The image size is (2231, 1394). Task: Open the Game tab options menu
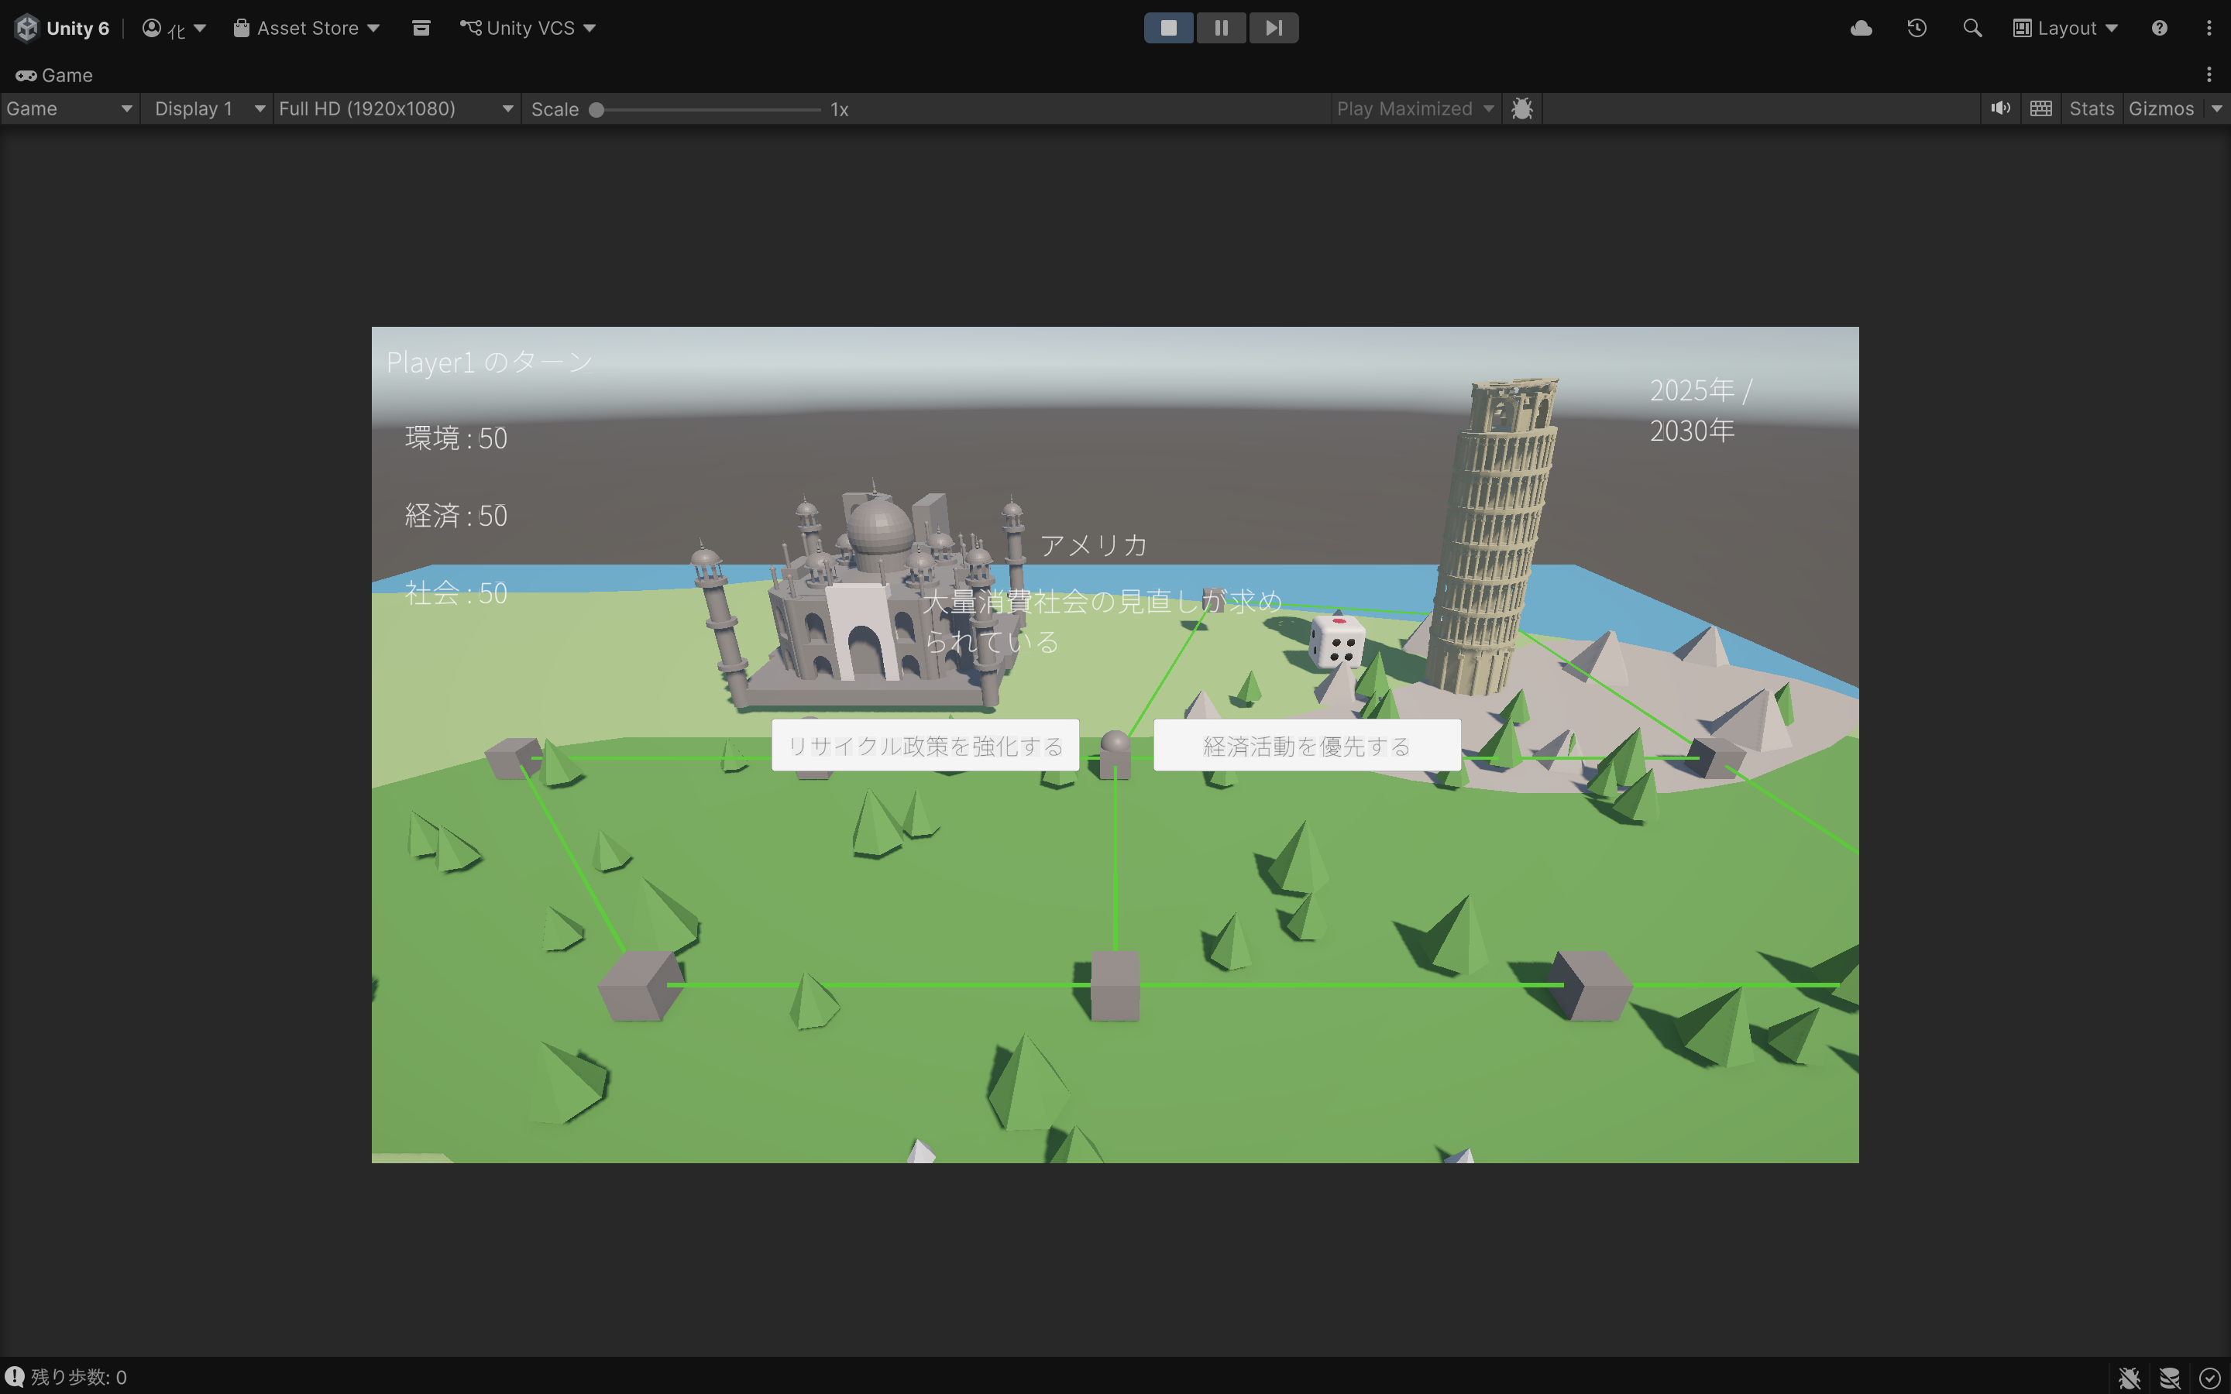click(x=2209, y=74)
